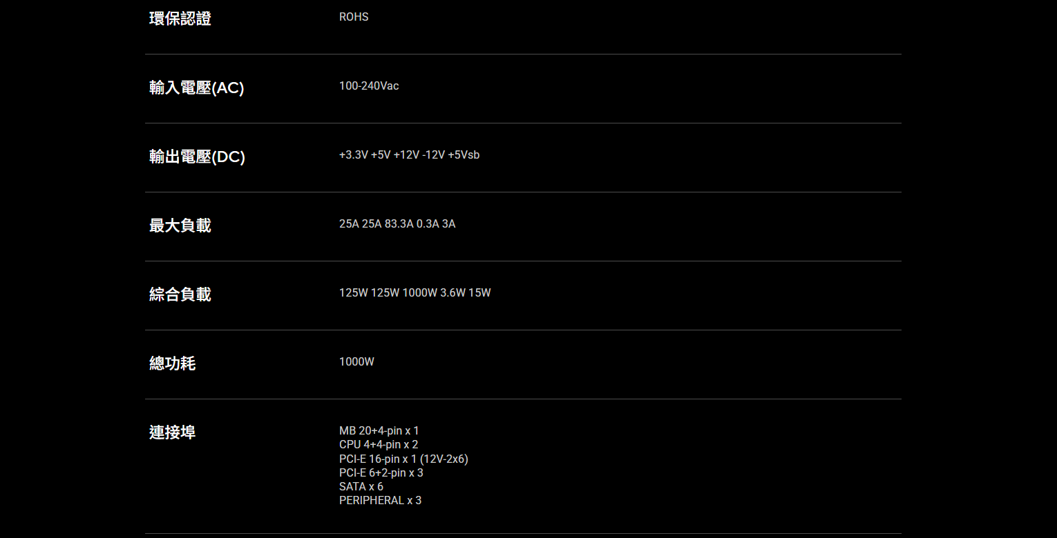The image size is (1057, 538).
Task: Click the 綜合負載 row label
Action: click(180, 295)
